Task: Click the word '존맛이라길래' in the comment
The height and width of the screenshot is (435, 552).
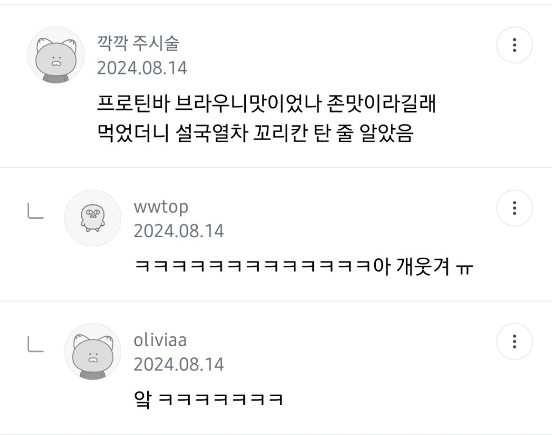Action: click(382, 103)
